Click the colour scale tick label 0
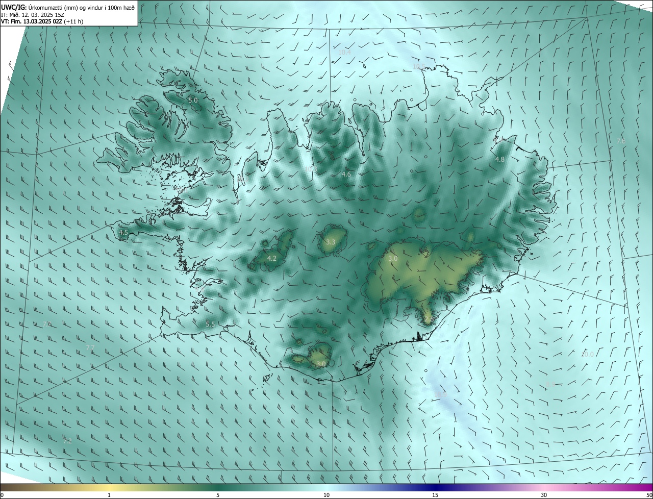The height and width of the screenshot is (499, 653). tap(2, 495)
